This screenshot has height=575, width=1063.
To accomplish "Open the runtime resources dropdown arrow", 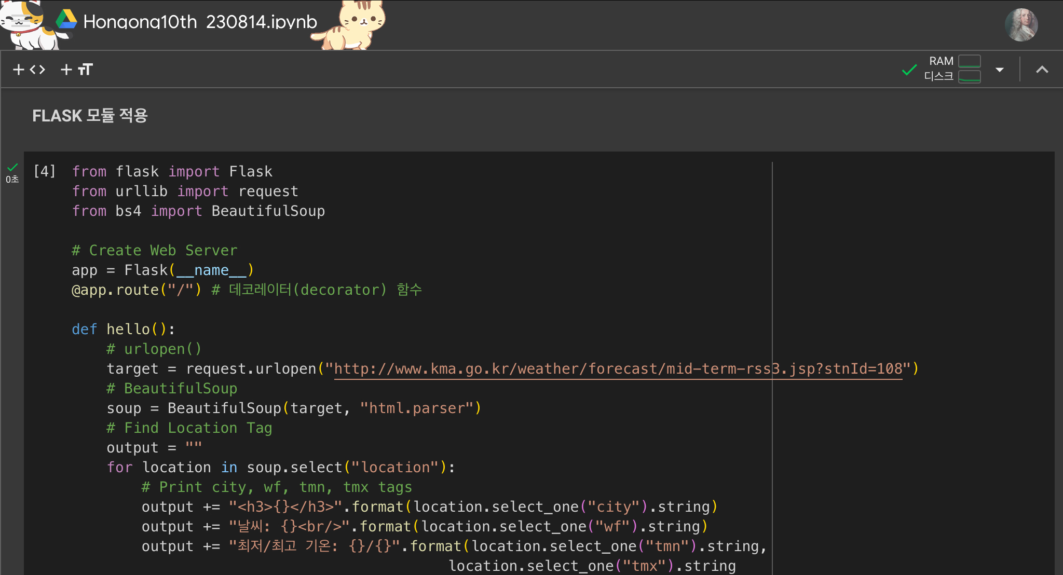I will pyautogui.click(x=999, y=70).
